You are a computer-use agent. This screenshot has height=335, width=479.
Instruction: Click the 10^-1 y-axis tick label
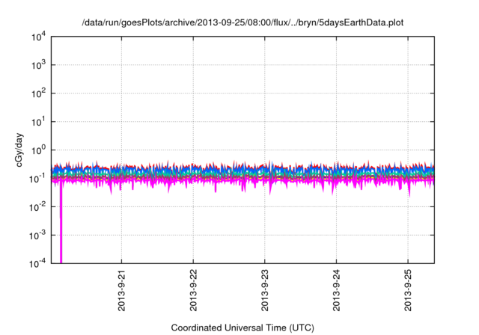click(38, 179)
